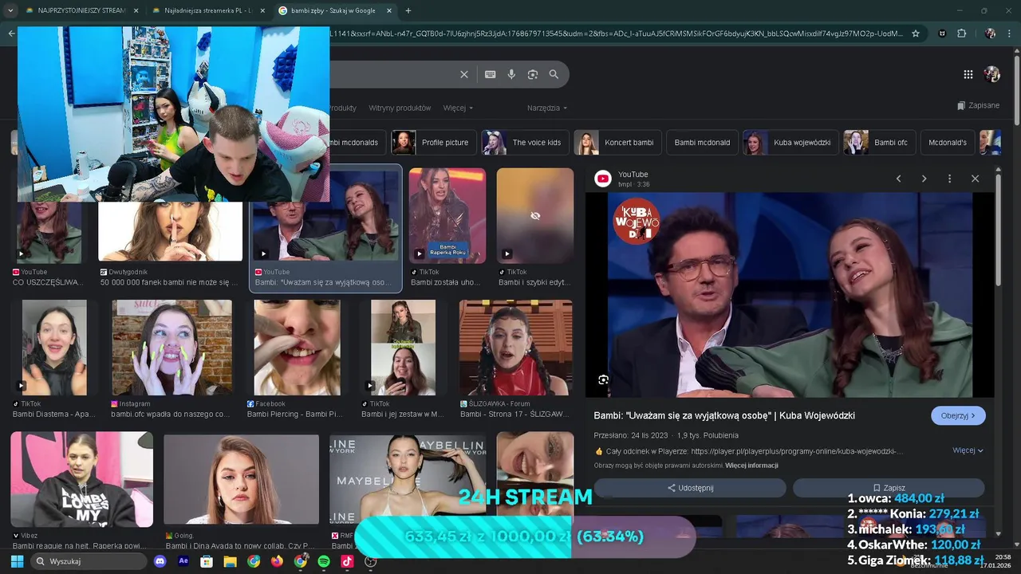Viewport: 1021px width, 574px height.
Task: Open the tab search dropdown arrow
Action: click(10, 10)
